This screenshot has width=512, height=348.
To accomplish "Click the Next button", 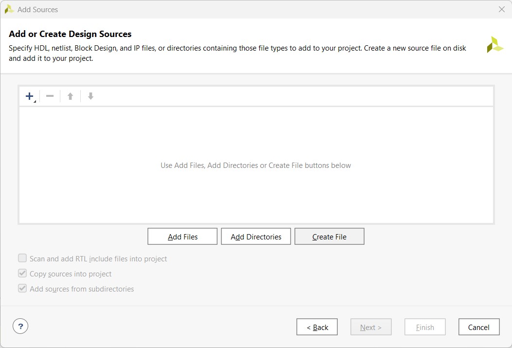I will (371, 327).
